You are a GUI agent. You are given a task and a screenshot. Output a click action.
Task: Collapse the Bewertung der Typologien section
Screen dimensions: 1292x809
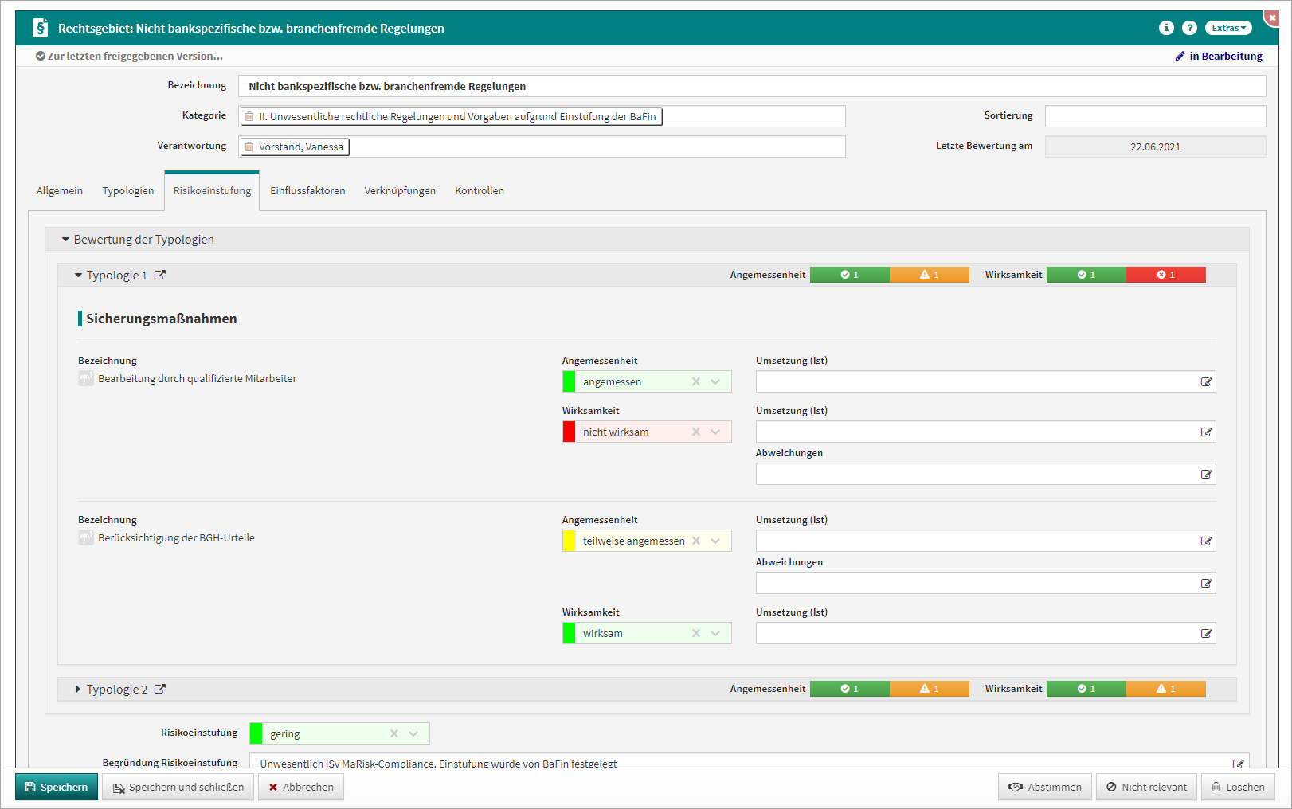click(x=65, y=239)
